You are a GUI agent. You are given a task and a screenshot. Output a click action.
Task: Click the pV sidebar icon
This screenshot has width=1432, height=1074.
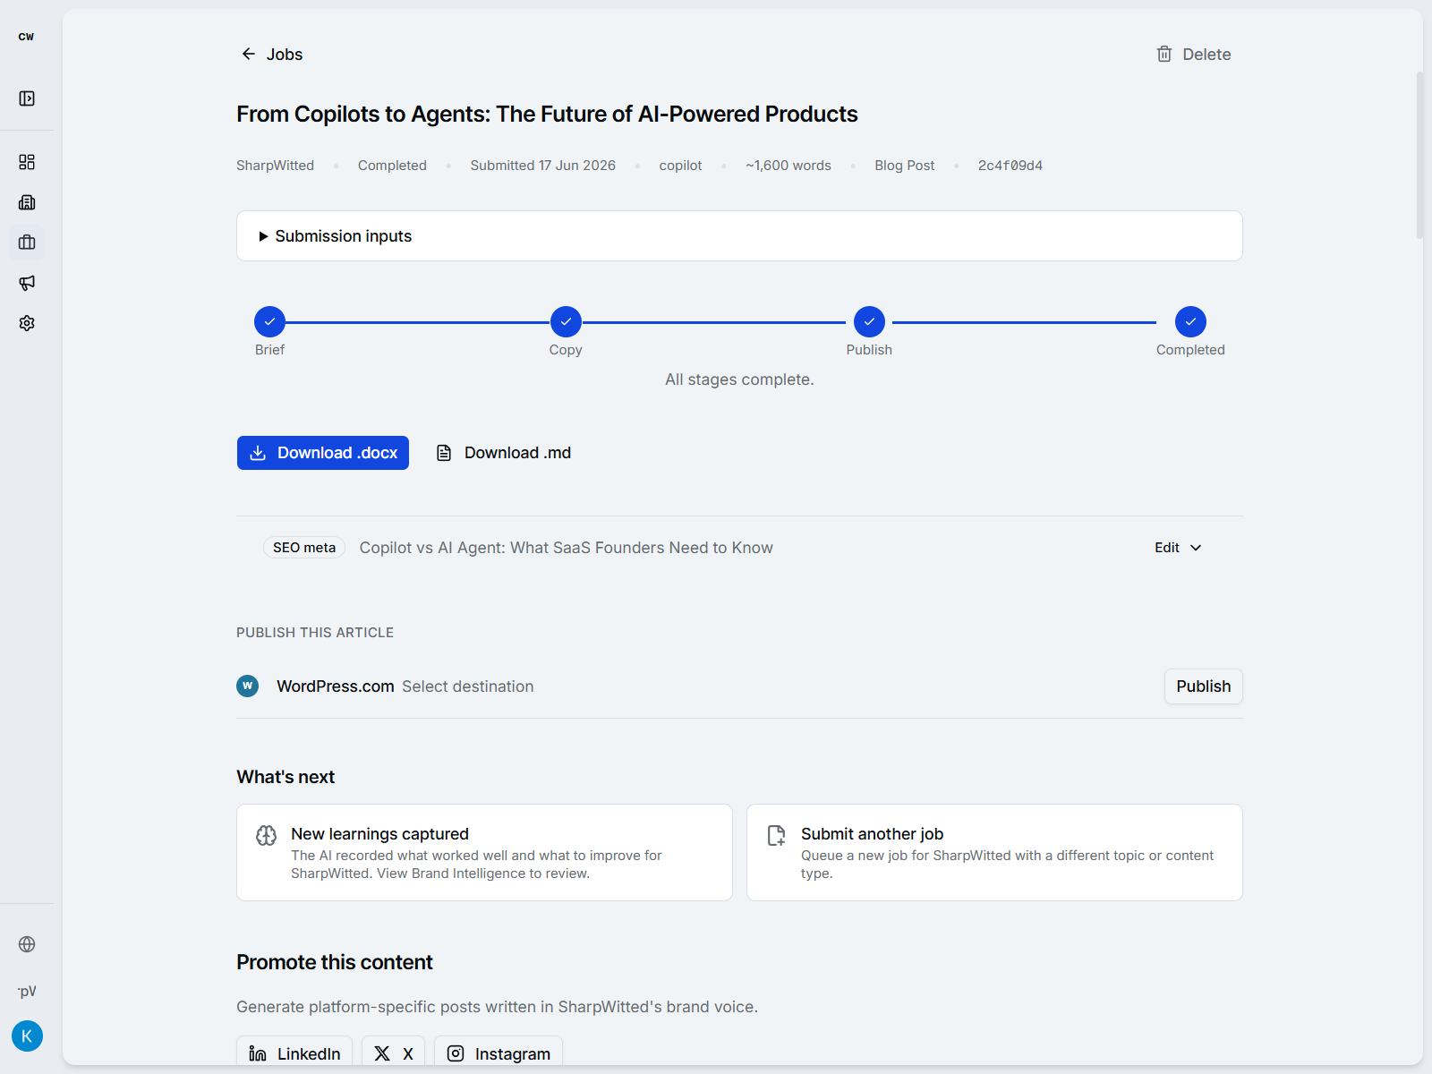27,991
